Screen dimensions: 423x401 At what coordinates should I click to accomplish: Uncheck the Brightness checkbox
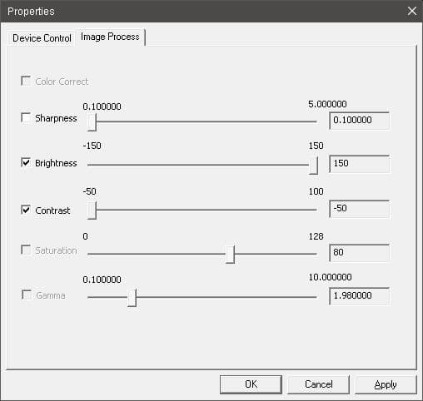pyautogui.click(x=26, y=162)
